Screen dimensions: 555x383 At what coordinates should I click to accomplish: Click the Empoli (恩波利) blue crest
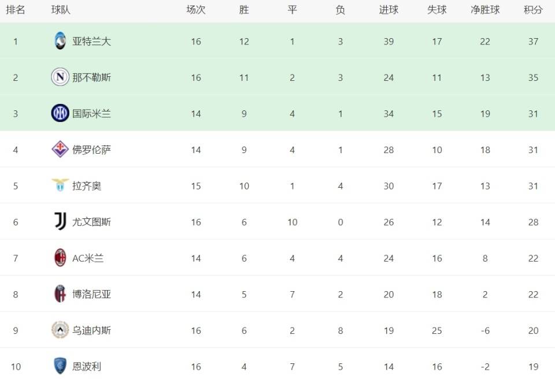[x=60, y=366]
